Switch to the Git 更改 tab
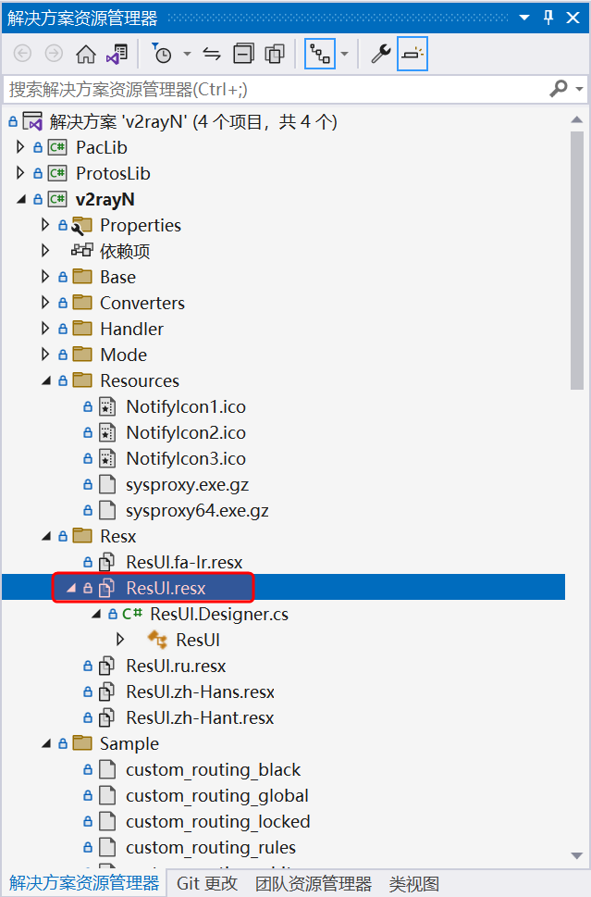This screenshot has height=897, width=591. click(207, 884)
